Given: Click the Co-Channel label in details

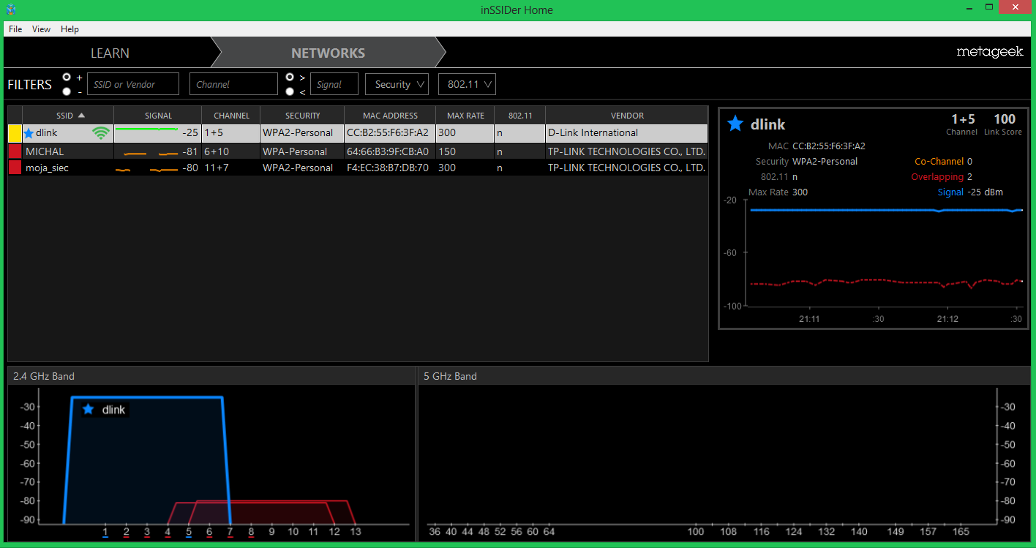Looking at the screenshot, I should tap(939, 162).
